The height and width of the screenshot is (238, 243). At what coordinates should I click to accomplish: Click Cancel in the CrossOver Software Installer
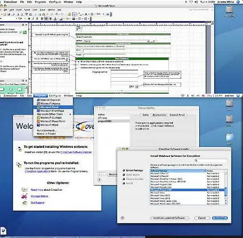[202, 218]
